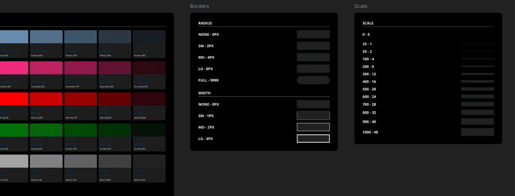Click the 300 - 12 scale bar
Image resolution: width=515 pixels, height=196 pixels.
[477, 74]
